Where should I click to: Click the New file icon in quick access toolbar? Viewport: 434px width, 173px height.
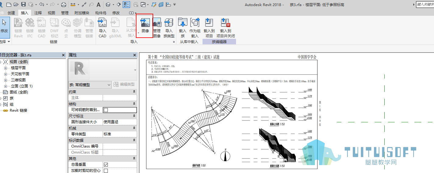pyautogui.click(x=9, y=5)
